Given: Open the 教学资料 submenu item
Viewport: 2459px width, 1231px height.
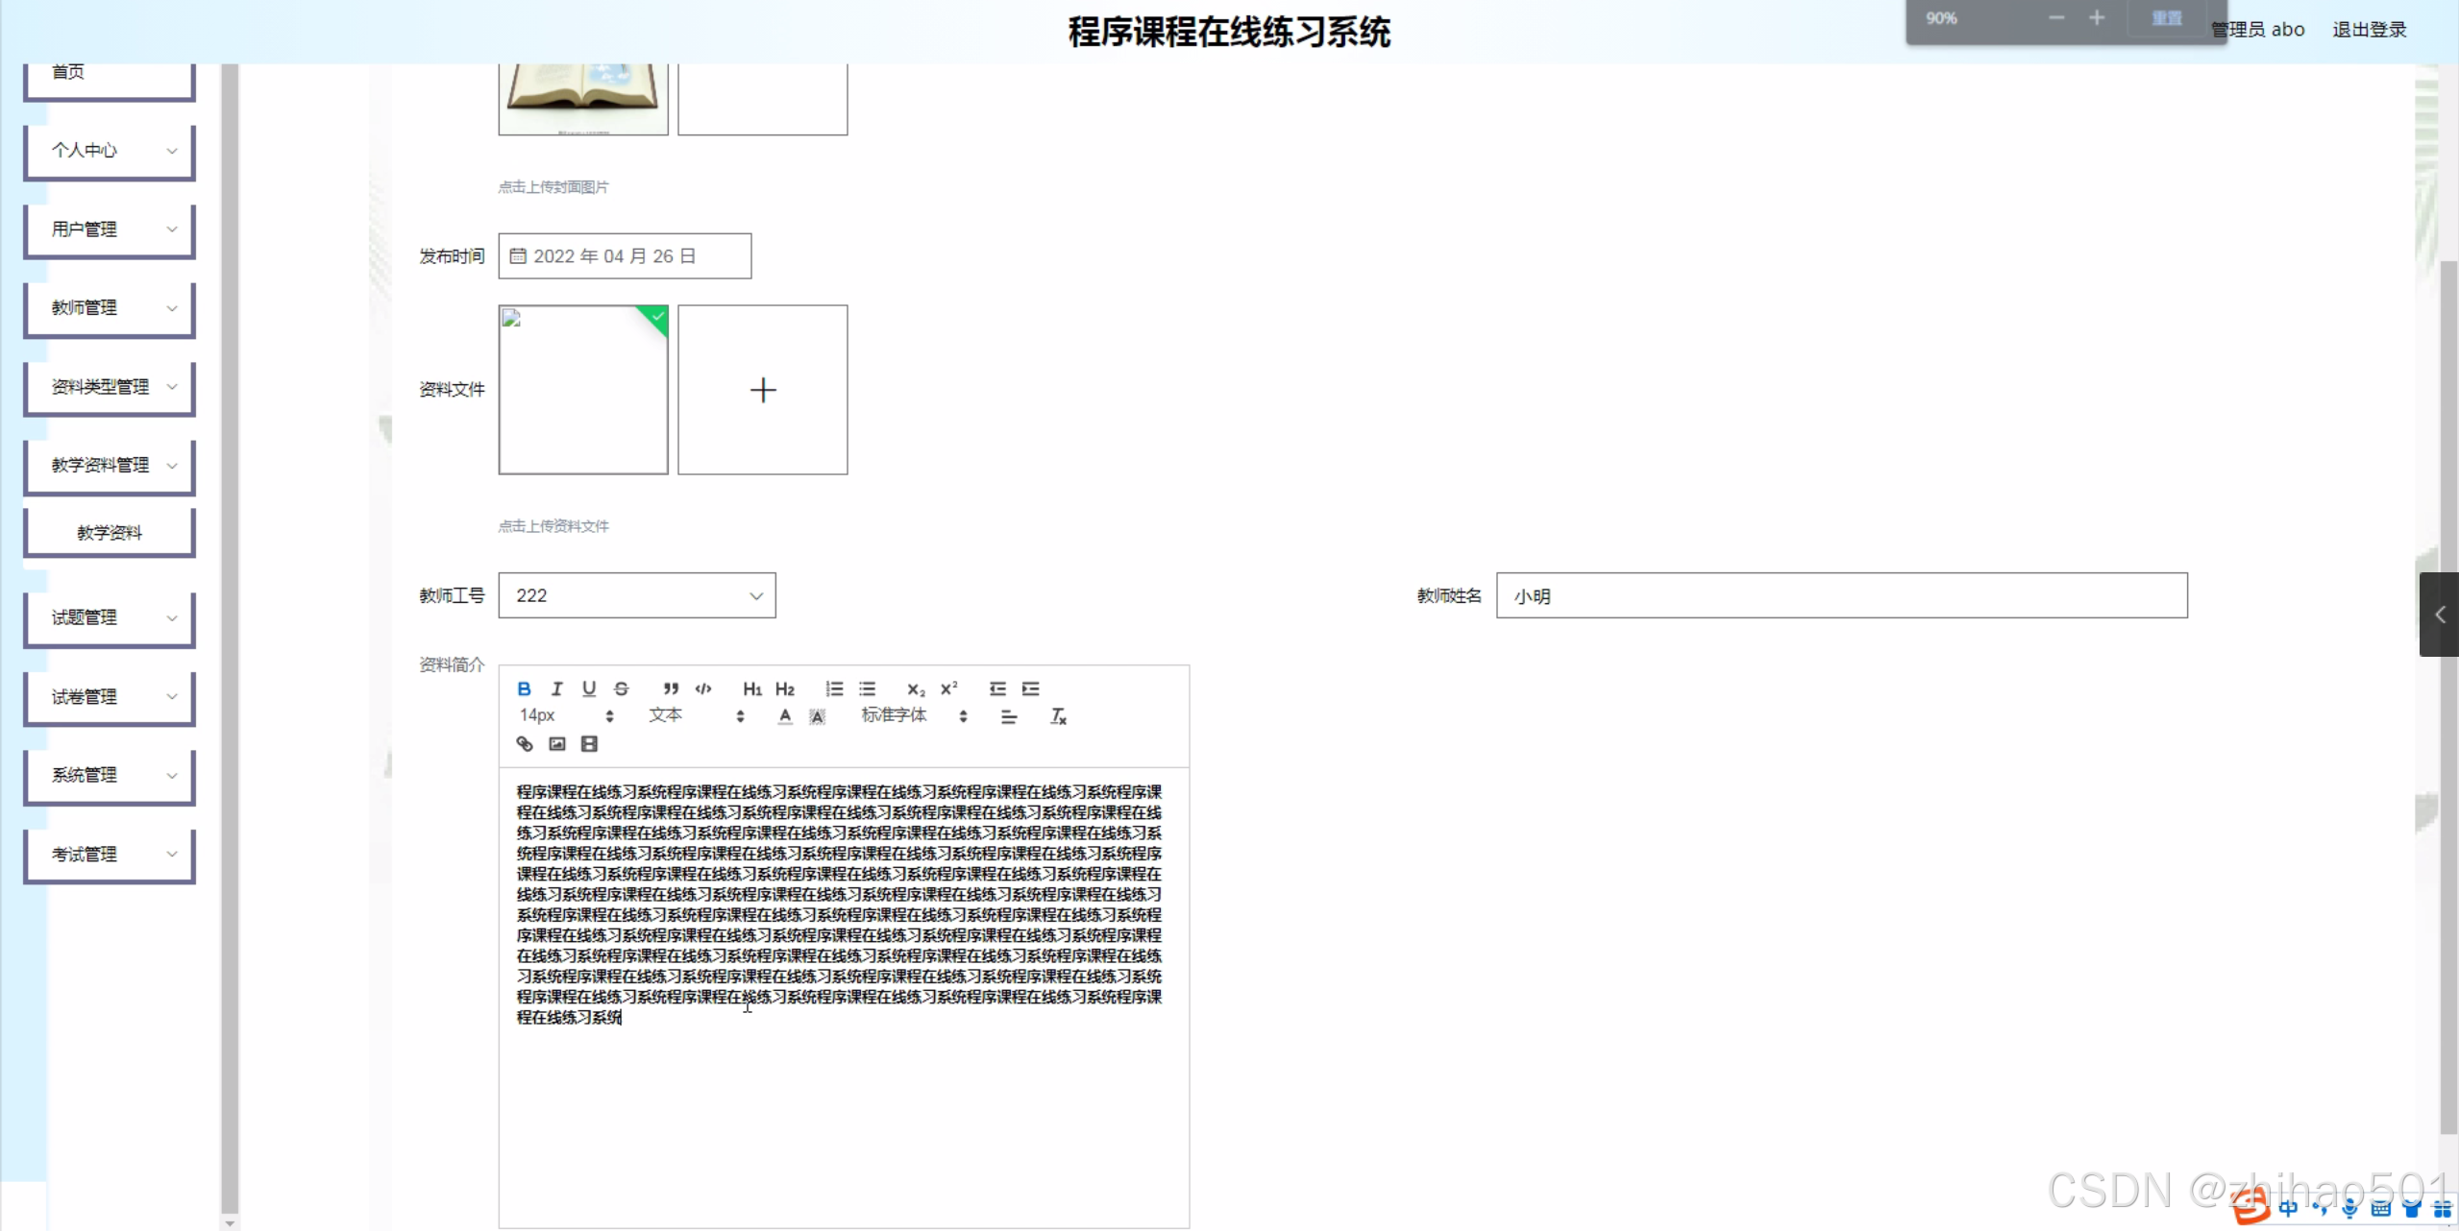Looking at the screenshot, I should pyautogui.click(x=110, y=533).
